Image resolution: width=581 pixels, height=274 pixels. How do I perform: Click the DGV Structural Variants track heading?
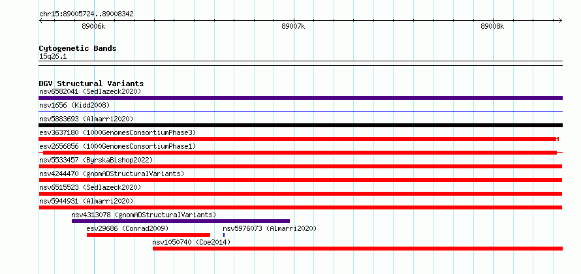(91, 84)
